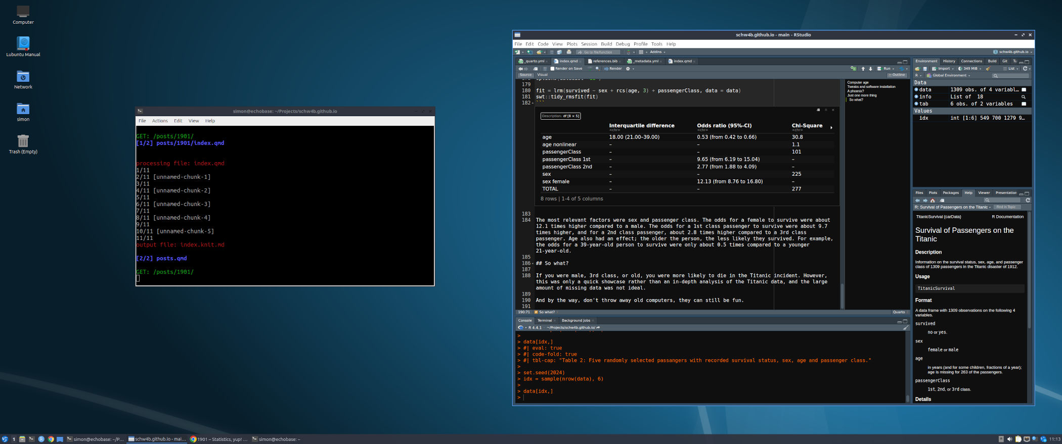Switch editor to Source mode
This screenshot has height=444, width=1062.
[x=525, y=75]
